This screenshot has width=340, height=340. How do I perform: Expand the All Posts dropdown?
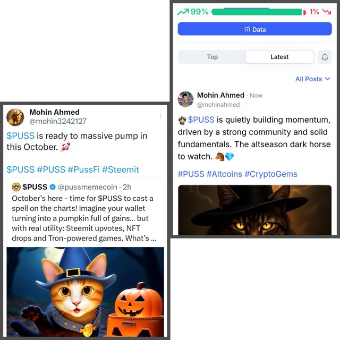point(313,79)
